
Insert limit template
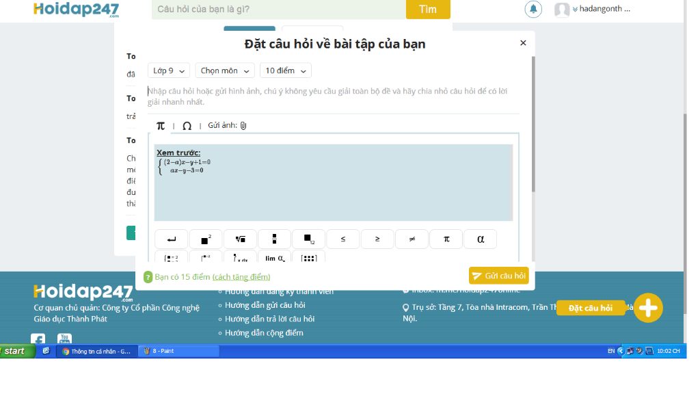click(274, 257)
